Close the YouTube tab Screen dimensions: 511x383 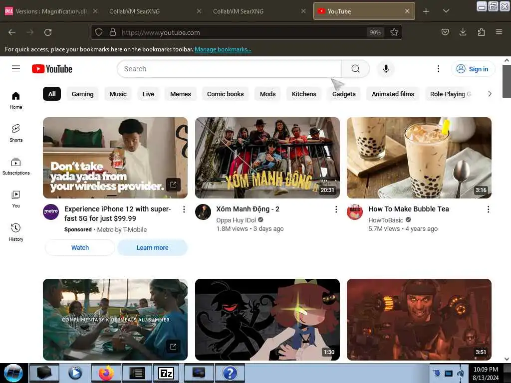click(407, 11)
